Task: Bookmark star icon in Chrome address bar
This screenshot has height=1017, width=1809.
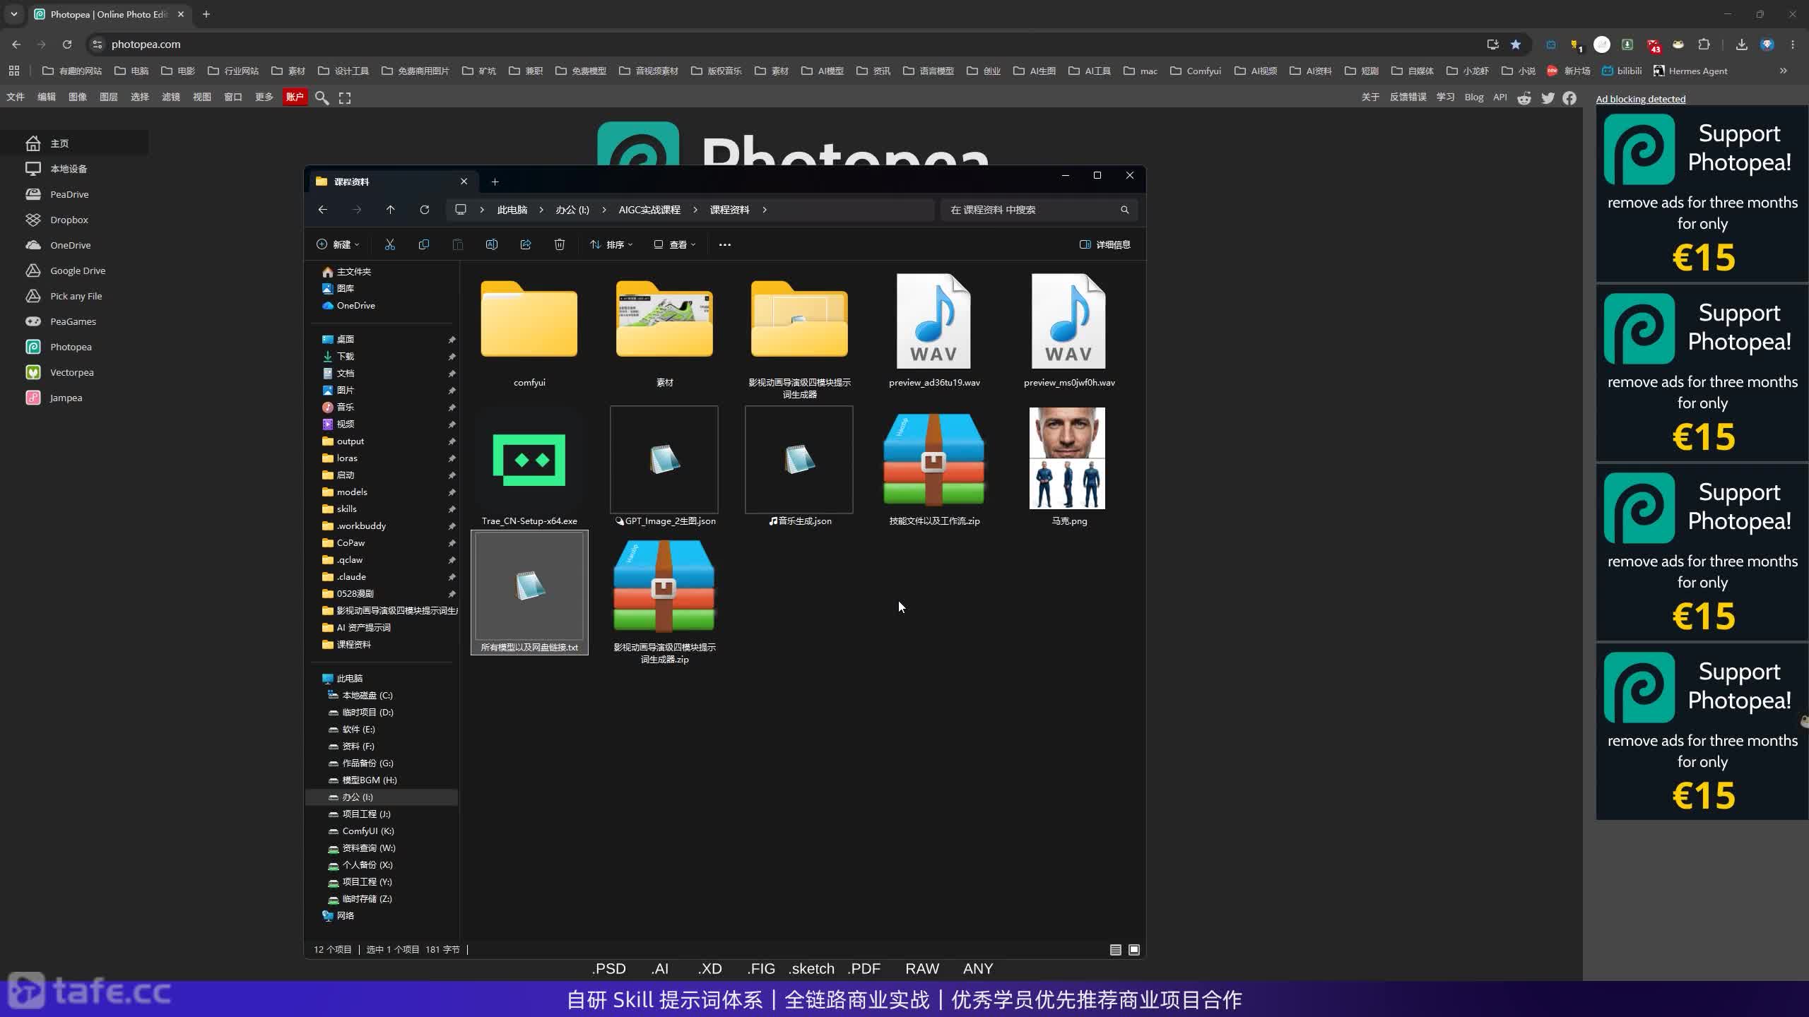Action: pos(1515,44)
